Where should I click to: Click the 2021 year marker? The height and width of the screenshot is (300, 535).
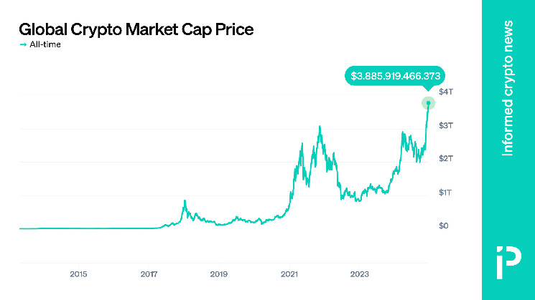pos(289,274)
